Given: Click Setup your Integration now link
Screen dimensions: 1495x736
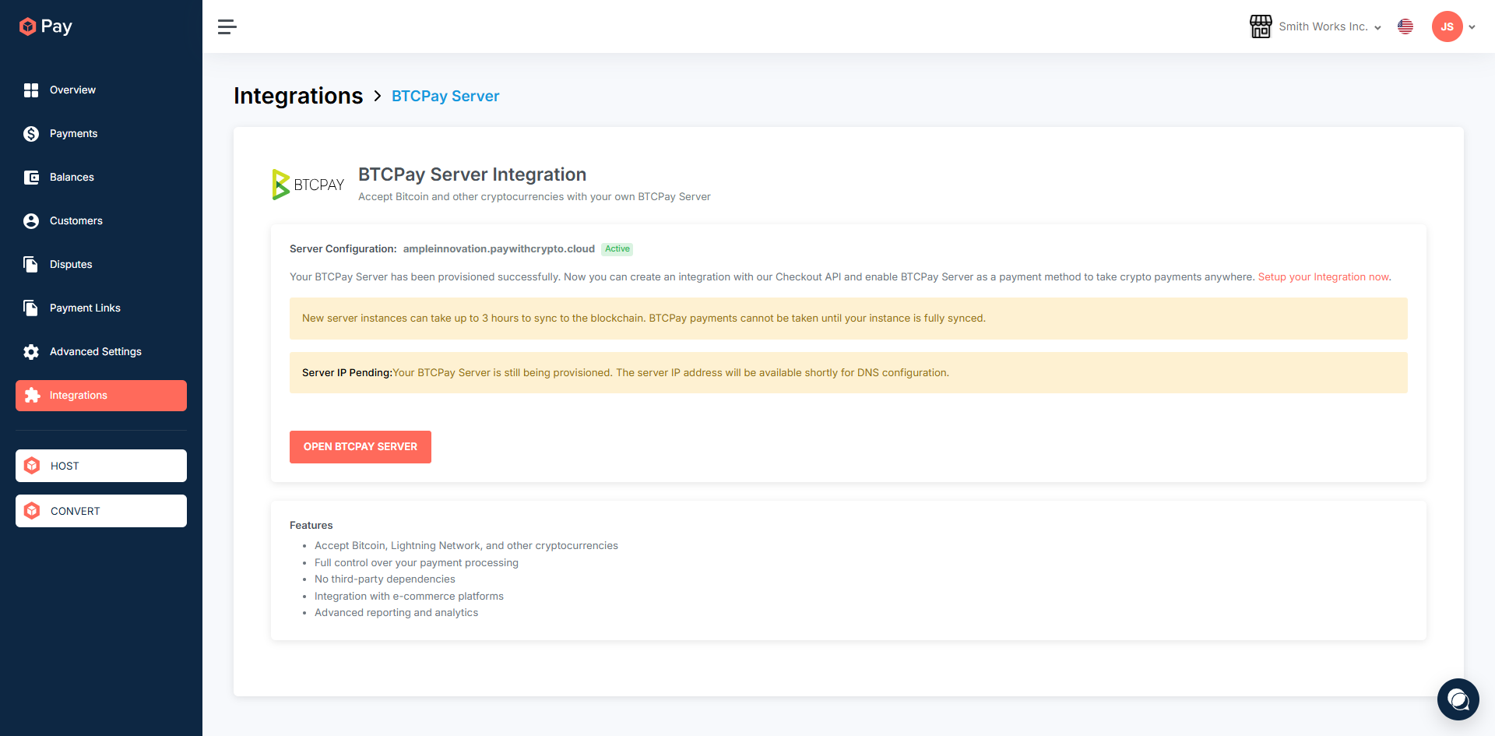Looking at the screenshot, I should 1323,277.
